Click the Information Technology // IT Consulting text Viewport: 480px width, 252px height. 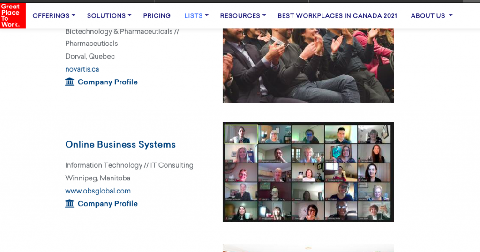point(129,165)
